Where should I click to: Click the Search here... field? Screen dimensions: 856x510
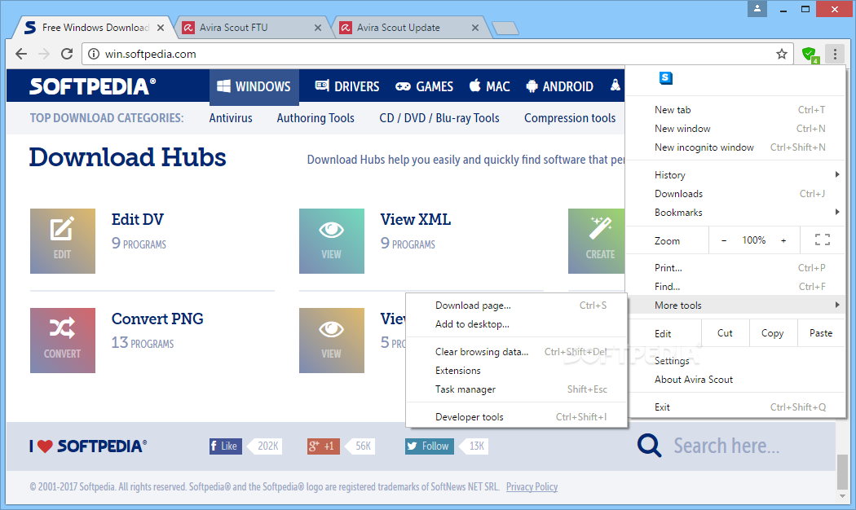tap(726, 446)
